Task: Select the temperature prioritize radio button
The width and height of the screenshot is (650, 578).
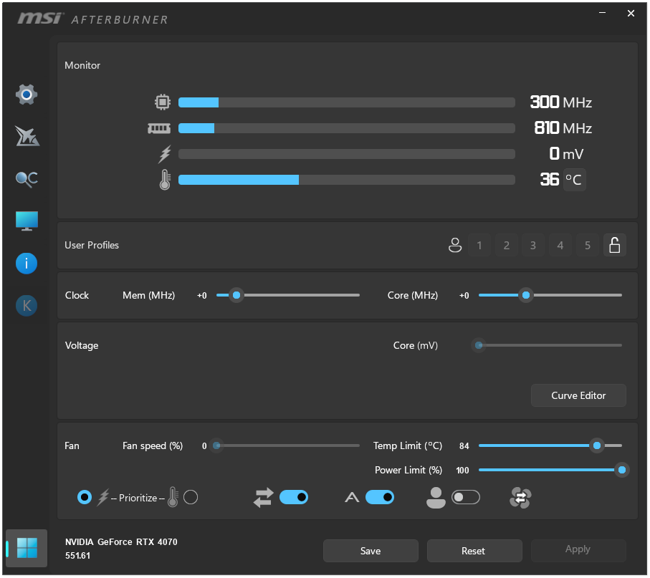Action: [x=191, y=497]
